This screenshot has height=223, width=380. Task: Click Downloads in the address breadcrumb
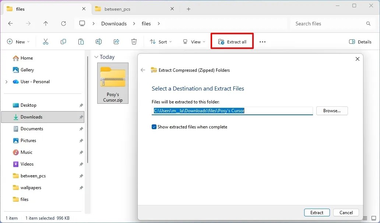click(x=114, y=24)
